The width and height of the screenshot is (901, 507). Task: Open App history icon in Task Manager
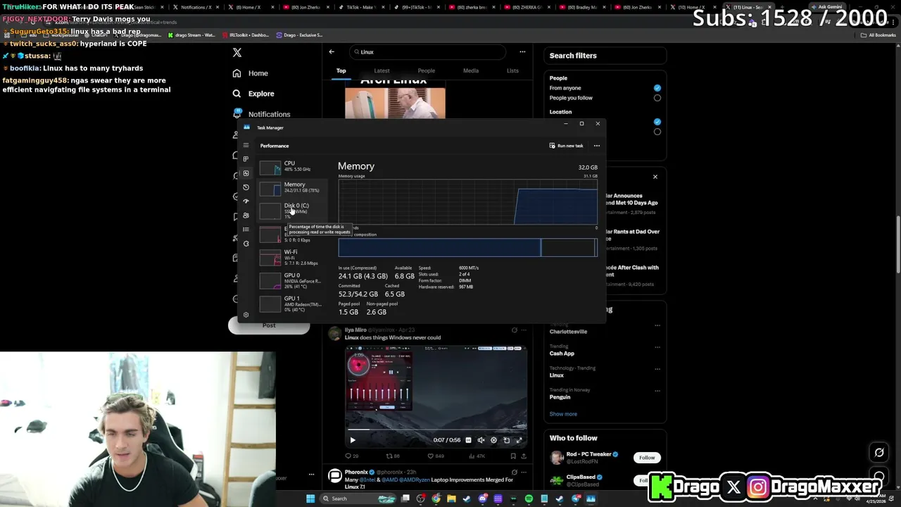coord(246,187)
